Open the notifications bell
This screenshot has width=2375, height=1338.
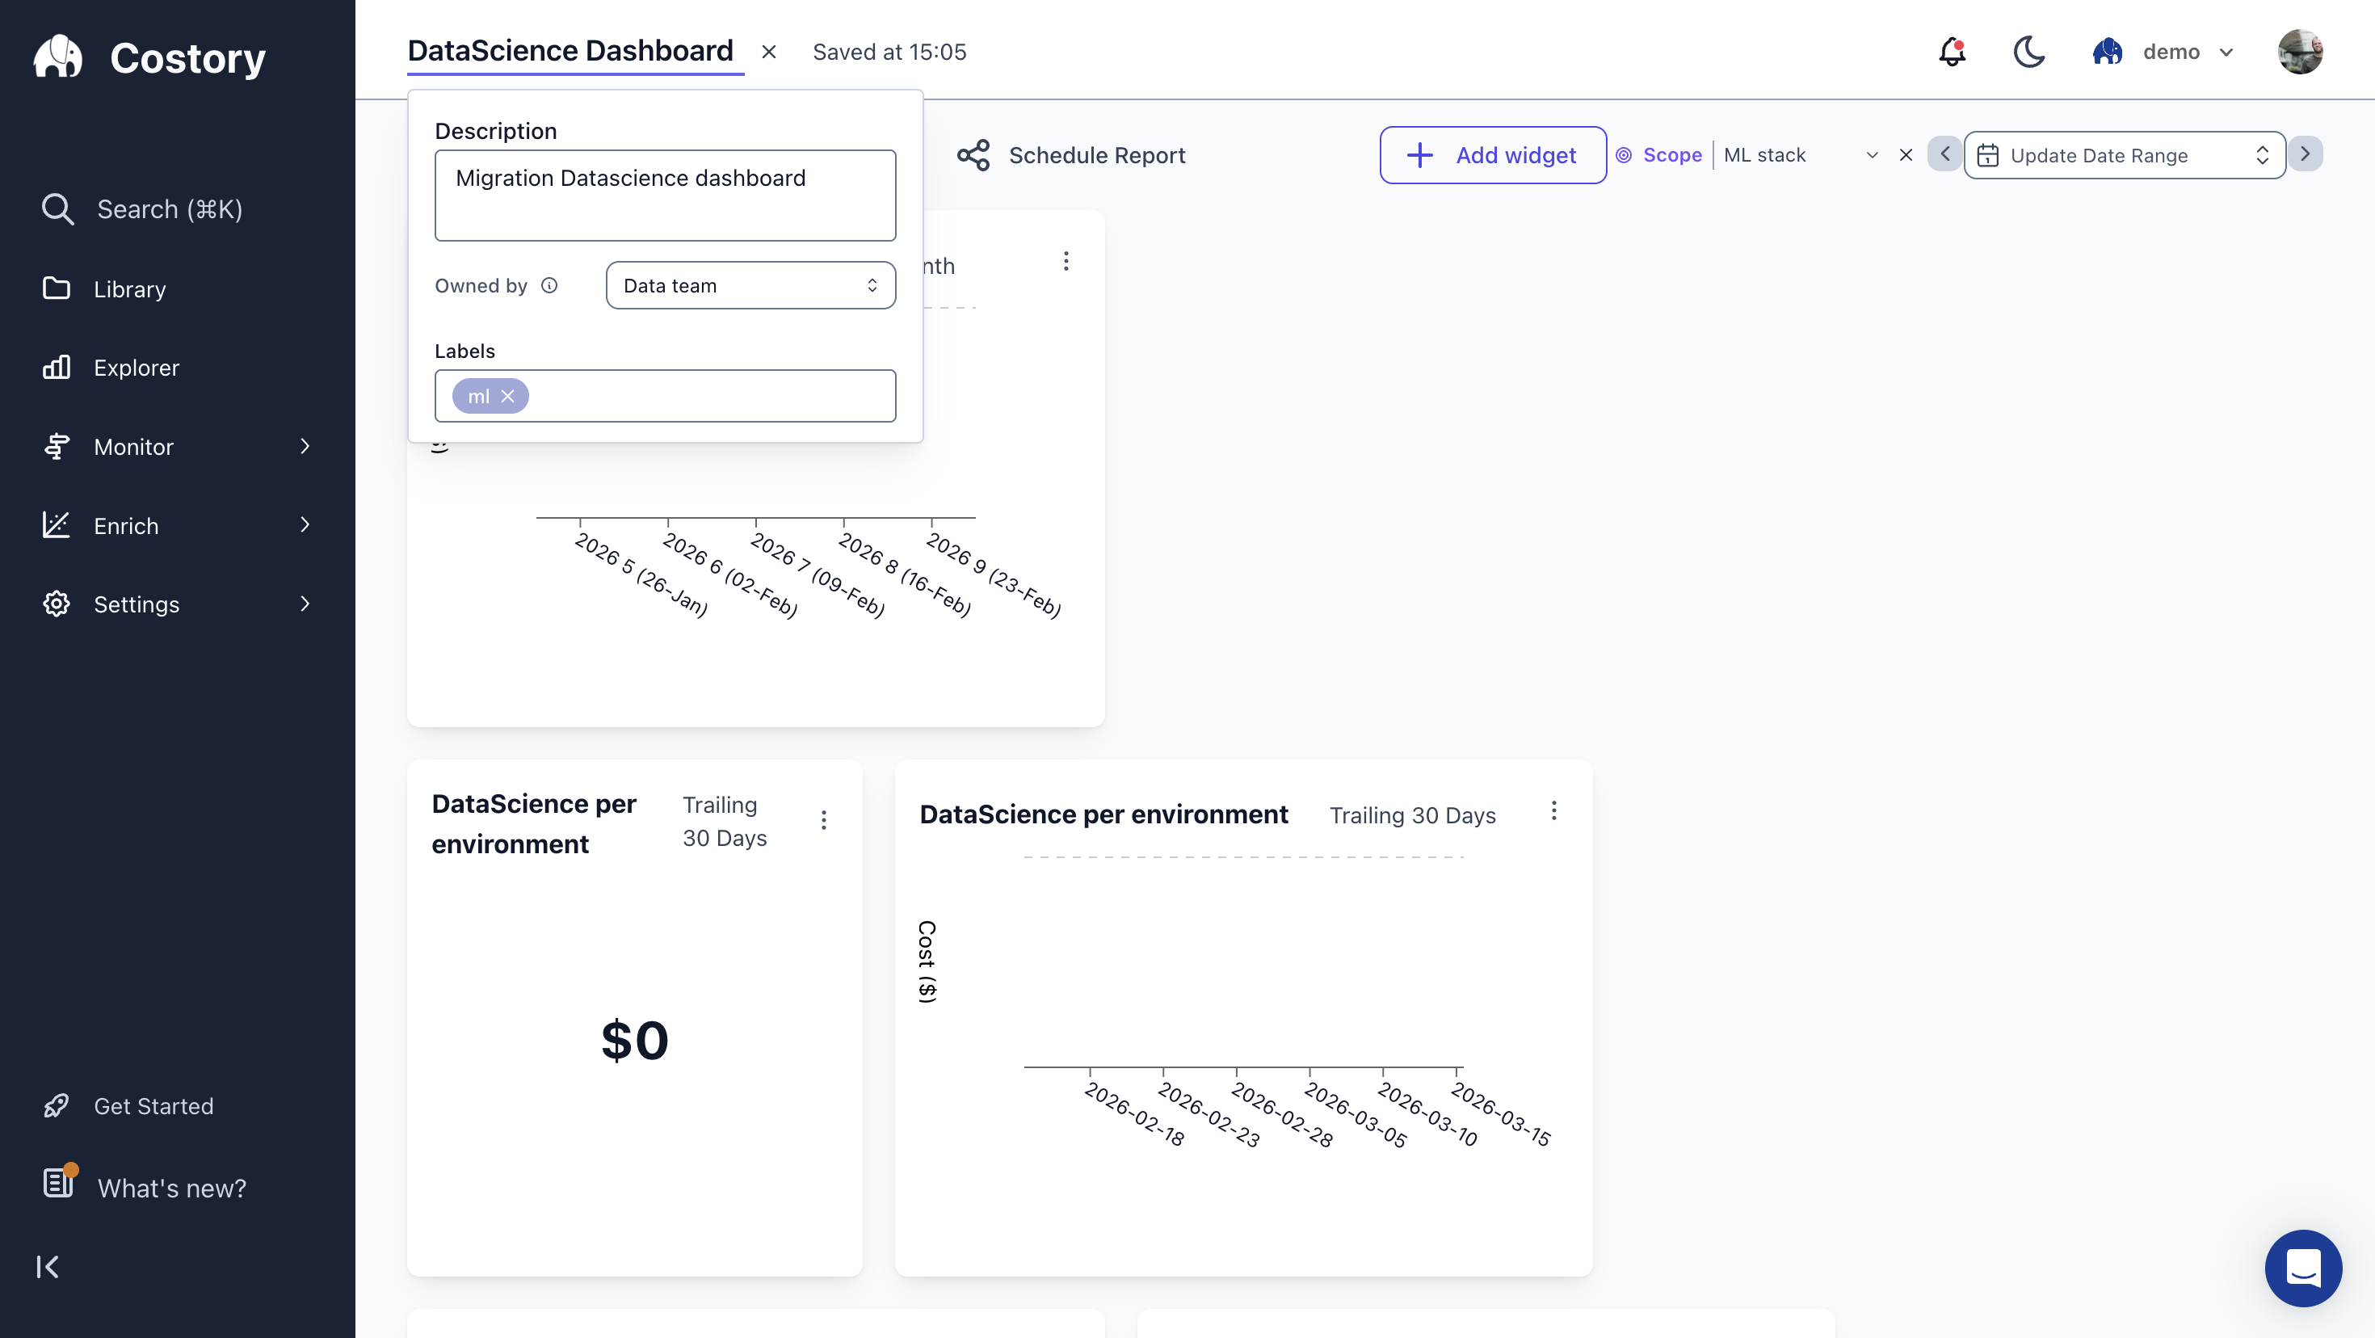click(1952, 53)
